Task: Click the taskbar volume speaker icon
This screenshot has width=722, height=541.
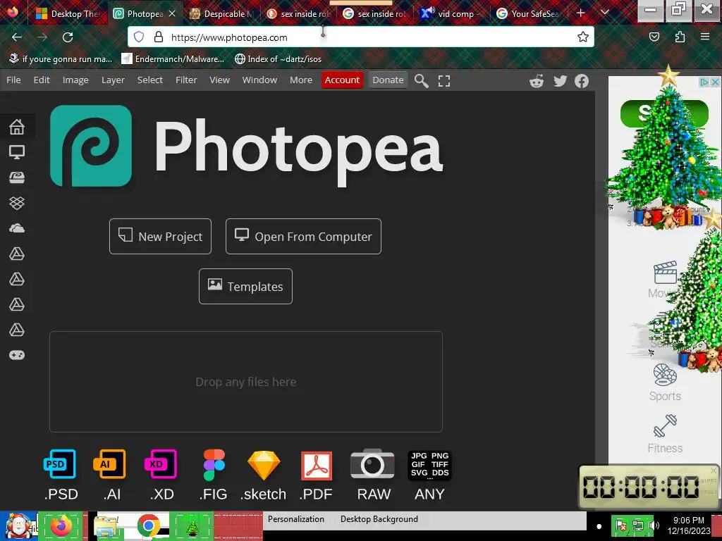Action: pos(654,526)
